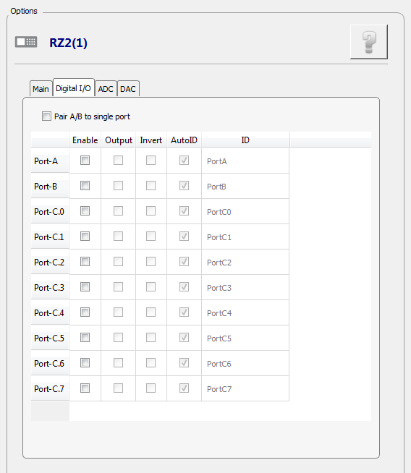The image size is (411, 473).
Task: Click the PortC7 ID field
Action: [x=245, y=389]
